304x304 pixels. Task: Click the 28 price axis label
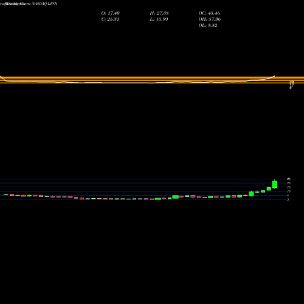(x=289, y=179)
